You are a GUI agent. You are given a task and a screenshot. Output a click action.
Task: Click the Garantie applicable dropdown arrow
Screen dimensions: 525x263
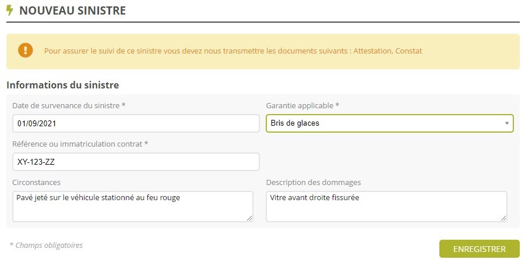point(507,123)
